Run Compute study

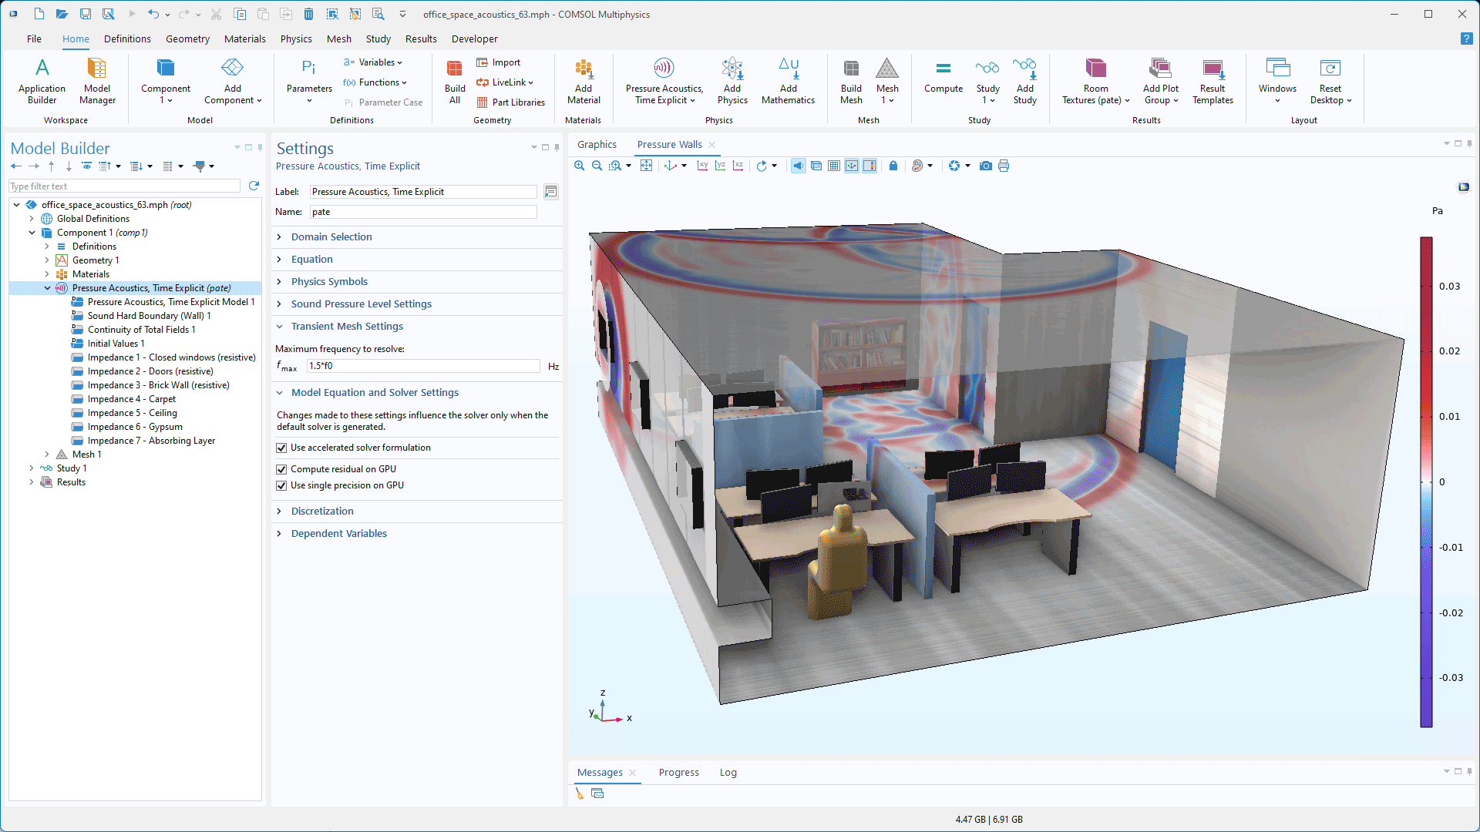click(943, 77)
